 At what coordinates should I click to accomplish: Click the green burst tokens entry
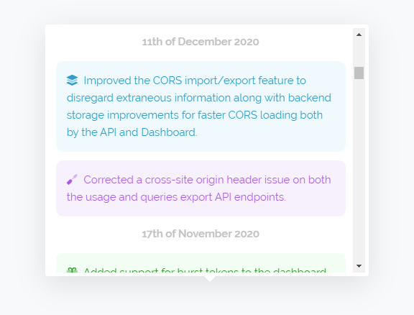click(201, 263)
